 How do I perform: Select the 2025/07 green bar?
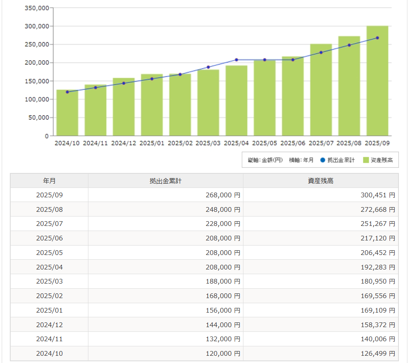pos(321,90)
